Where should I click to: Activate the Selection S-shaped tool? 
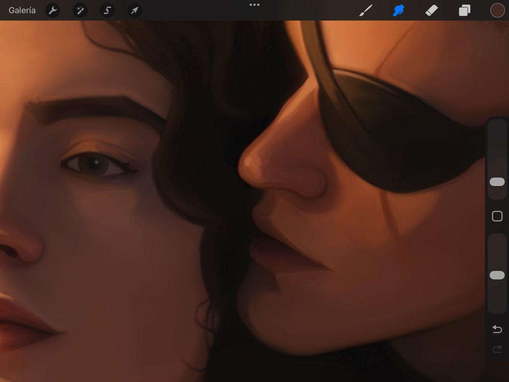click(x=107, y=11)
